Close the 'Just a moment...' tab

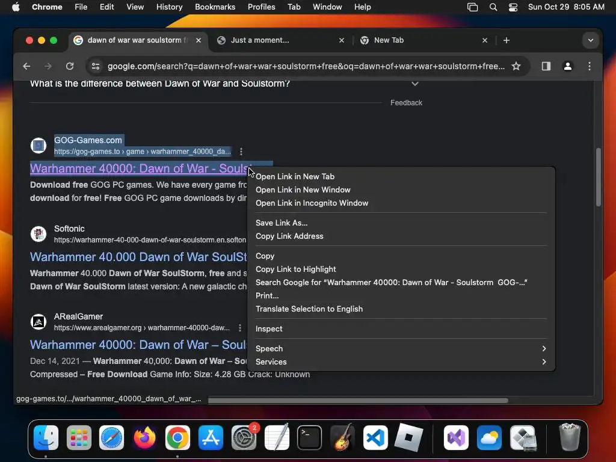pyautogui.click(x=342, y=40)
